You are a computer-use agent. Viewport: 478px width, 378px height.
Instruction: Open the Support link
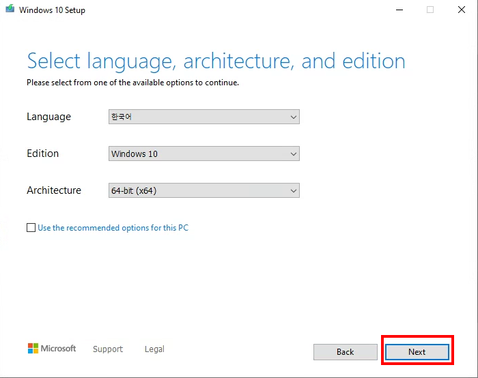pyautogui.click(x=108, y=349)
